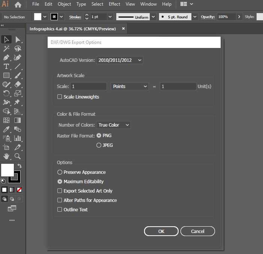The height and width of the screenshot is (254, 263).
Task: Select the PNG raster format radio
Action: pos(99,136)
